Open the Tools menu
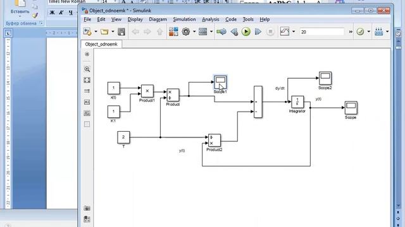This screenshot has height=227, width=405. click(248, 20)
